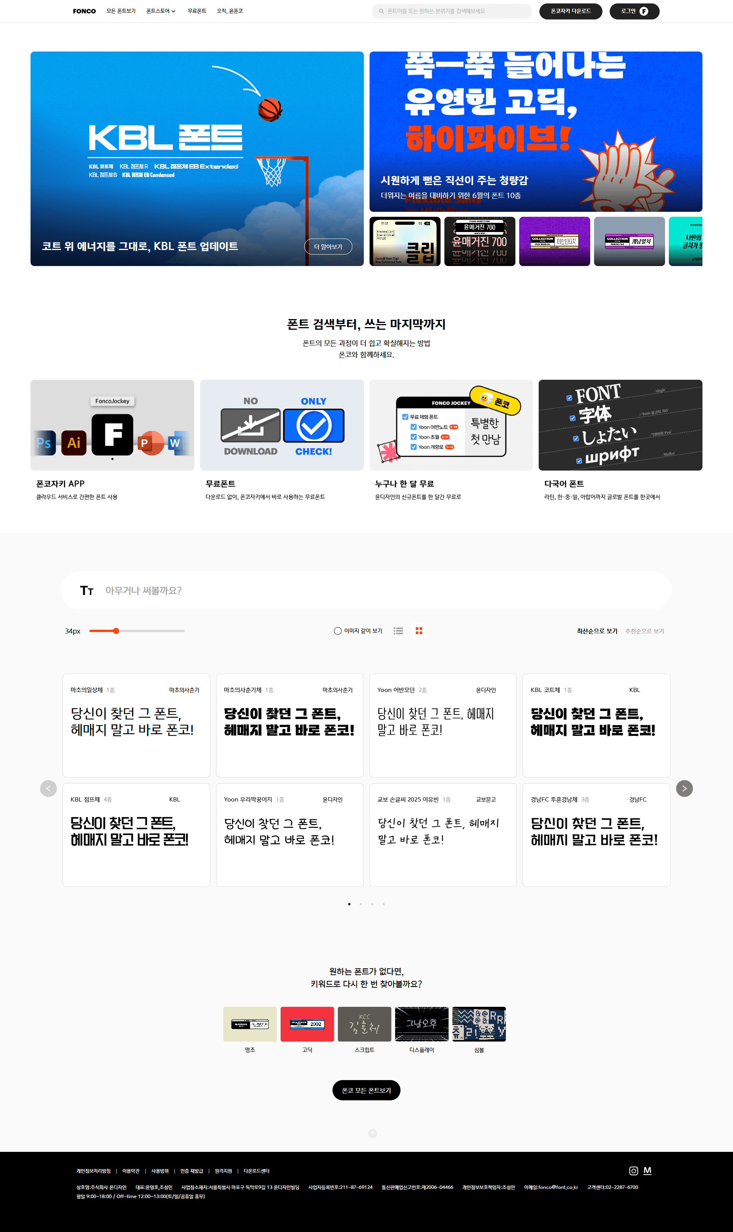The height and width of the screenshot is (1232, 733).
Task: Open the 마초의사춘기체 font card
Action: [289, 725]
